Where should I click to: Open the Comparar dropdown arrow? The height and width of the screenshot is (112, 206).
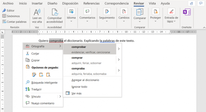click(x=140, y=22)
